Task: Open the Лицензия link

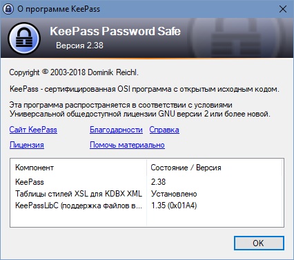Action: point(27,145)
